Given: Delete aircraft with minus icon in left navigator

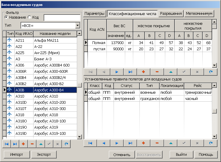Looking at the screenshot, I should 32,144.
